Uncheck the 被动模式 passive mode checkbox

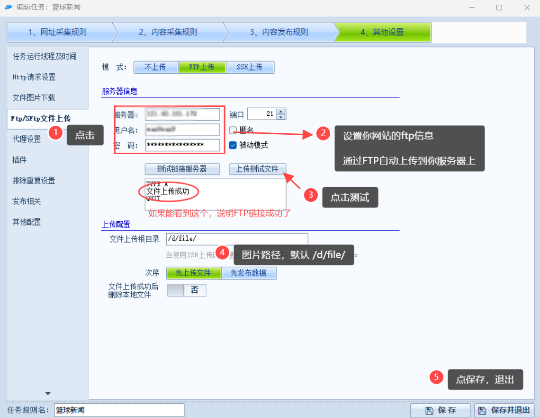tap(233, 145)
